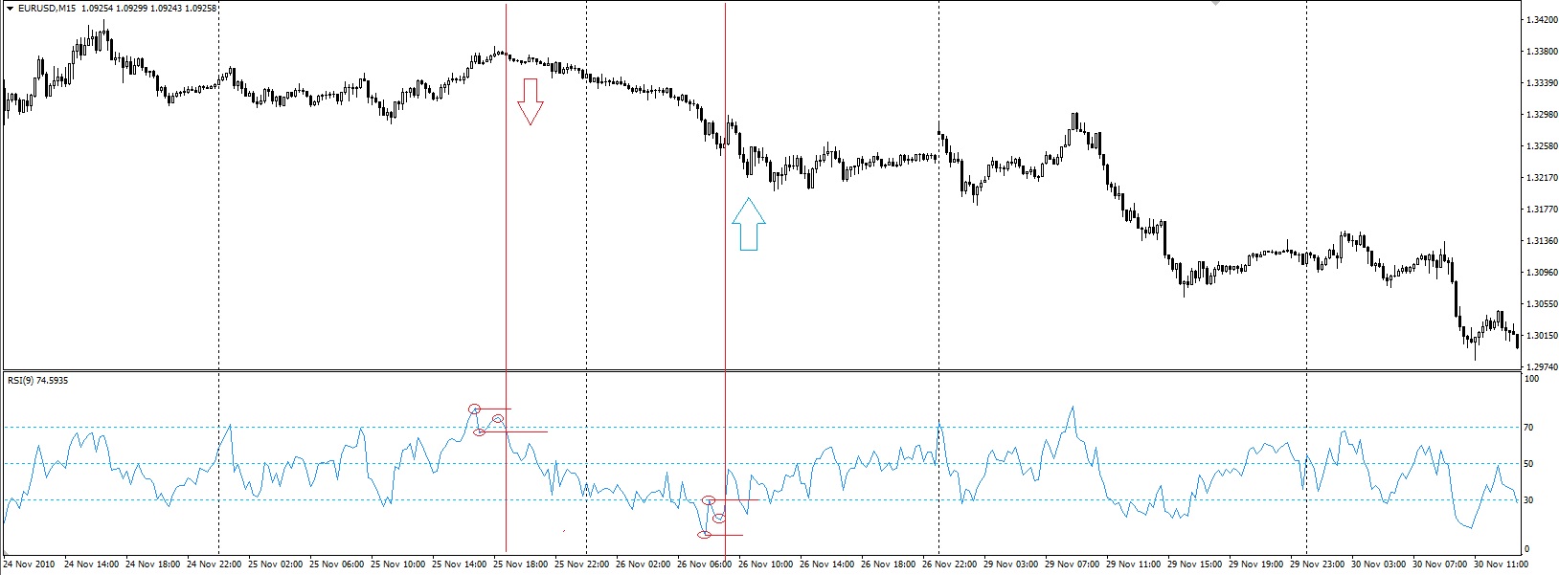
Task: Click the 29 Nov 07:00 time axis label
Action: (x=1073, y=564)
